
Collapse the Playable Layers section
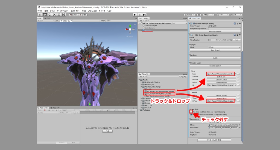click(x=189, y=63)
